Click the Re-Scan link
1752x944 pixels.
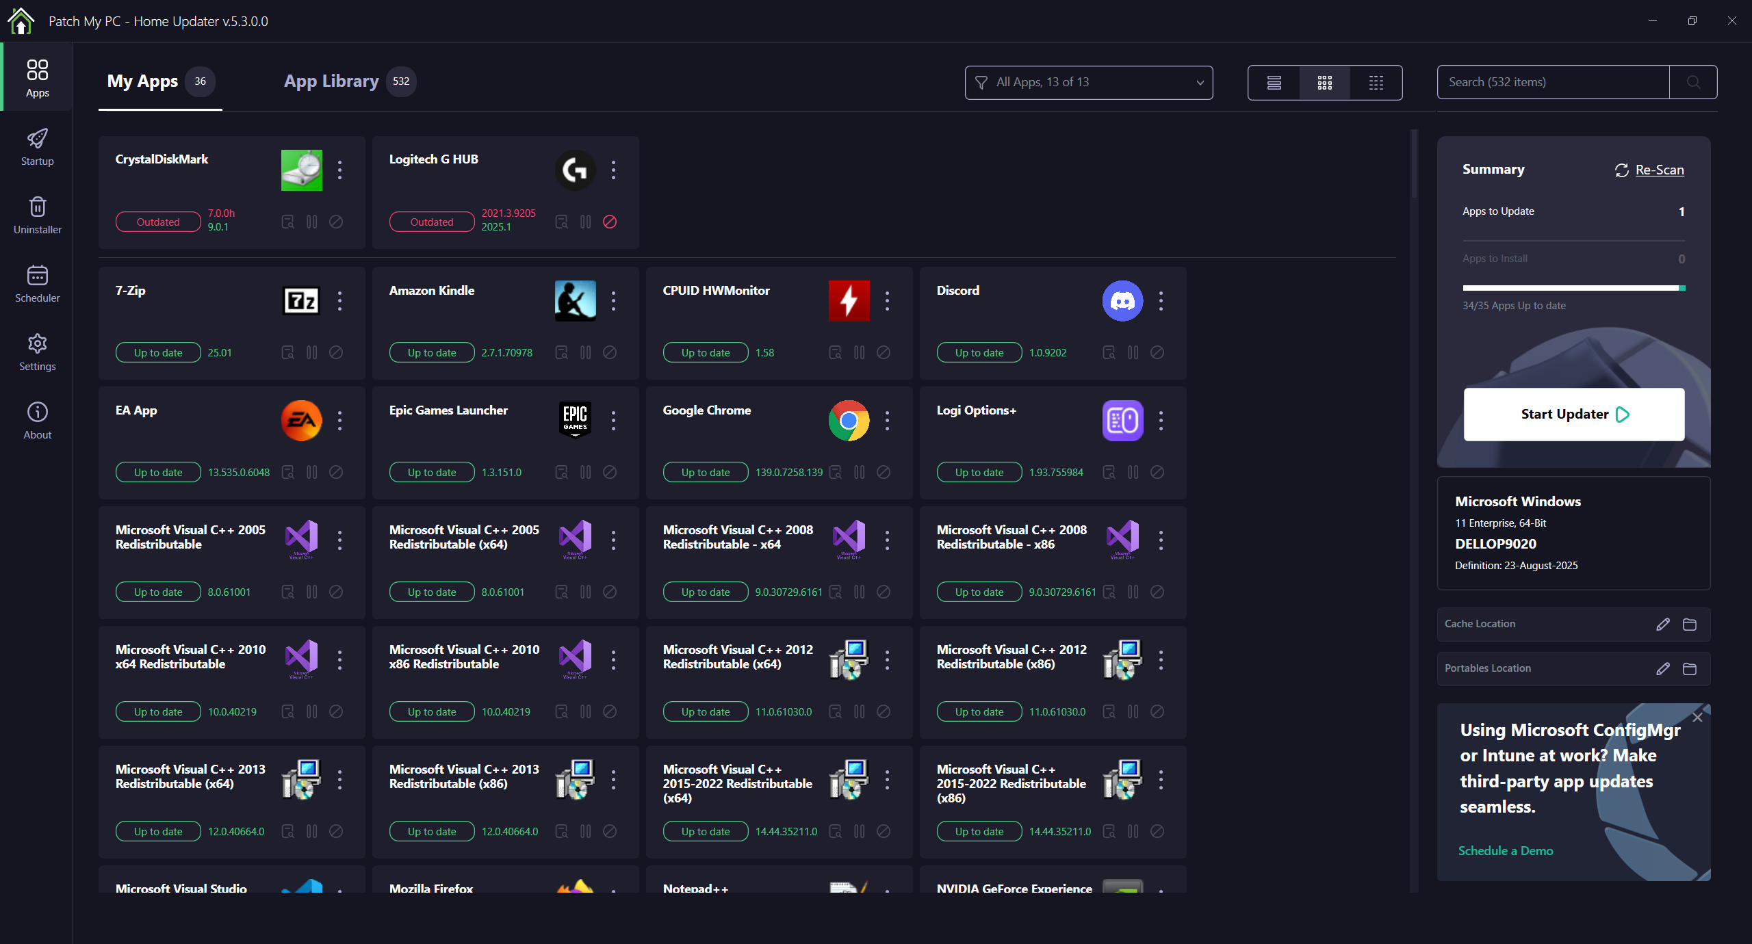[1659, 170]
